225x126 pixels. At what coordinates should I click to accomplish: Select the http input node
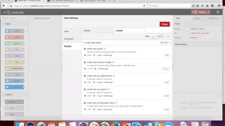pos(14,62)
